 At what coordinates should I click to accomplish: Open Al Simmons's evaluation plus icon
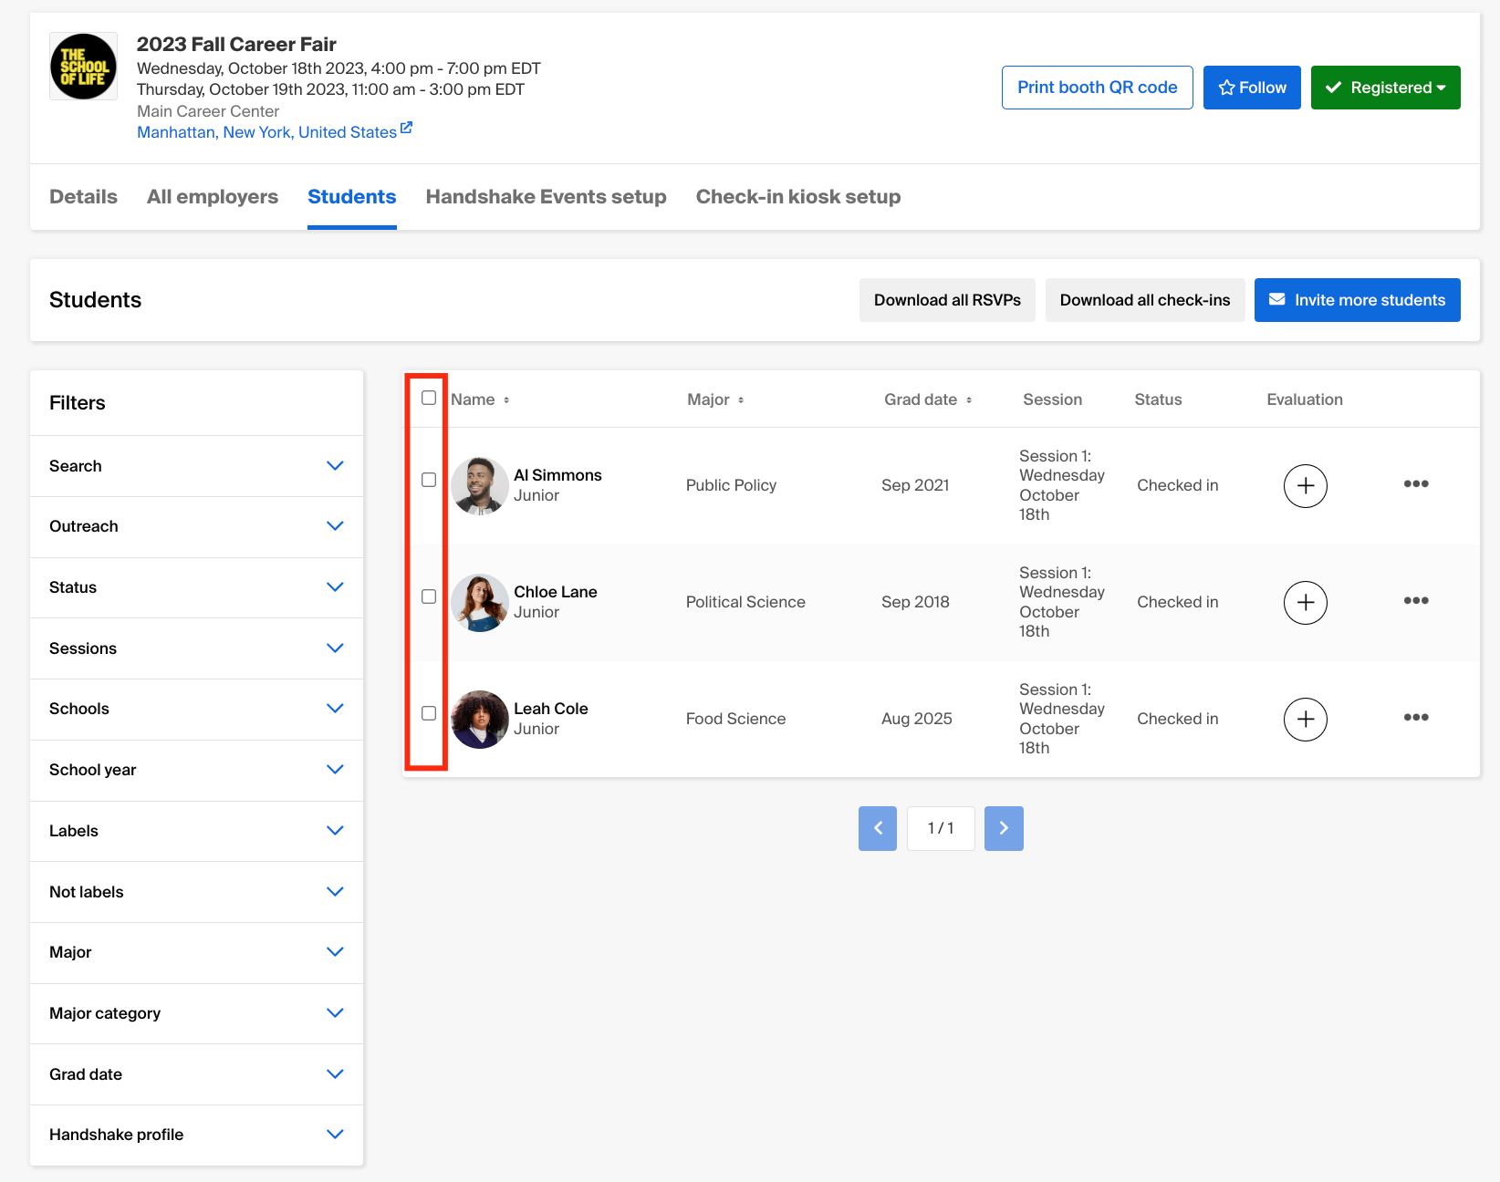point(1305,485)
